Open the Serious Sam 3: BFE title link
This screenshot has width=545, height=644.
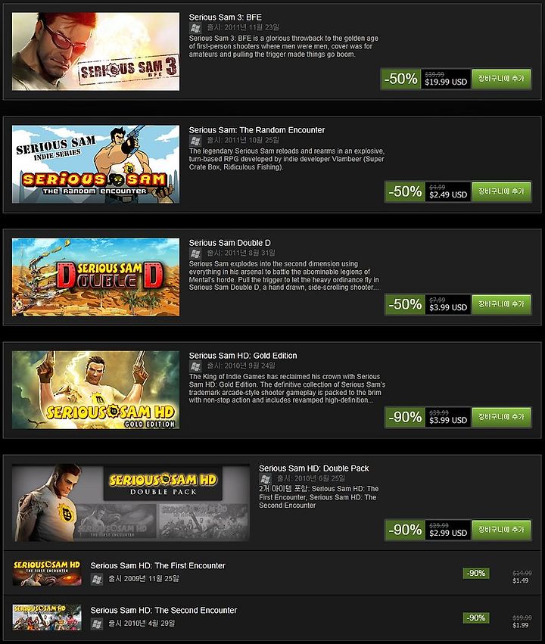pos(225,17)
